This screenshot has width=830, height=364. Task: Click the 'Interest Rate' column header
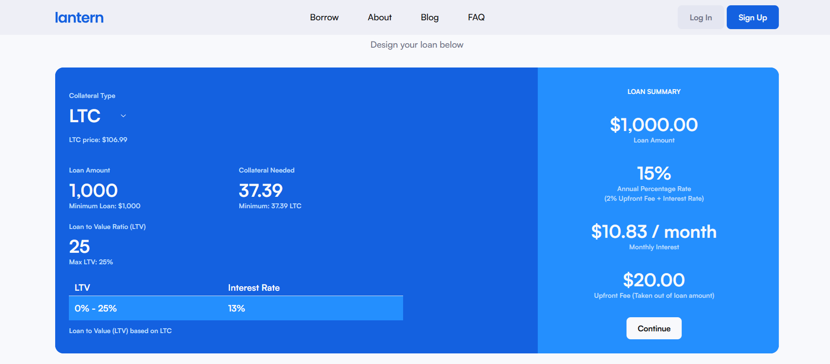tap(254, 288)
